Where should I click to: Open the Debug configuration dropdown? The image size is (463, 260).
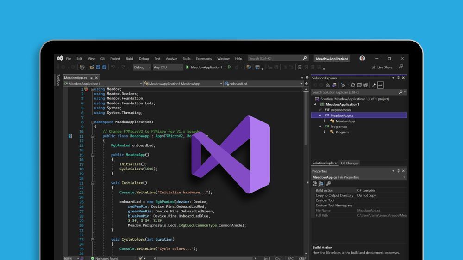[x=142, y=67]
